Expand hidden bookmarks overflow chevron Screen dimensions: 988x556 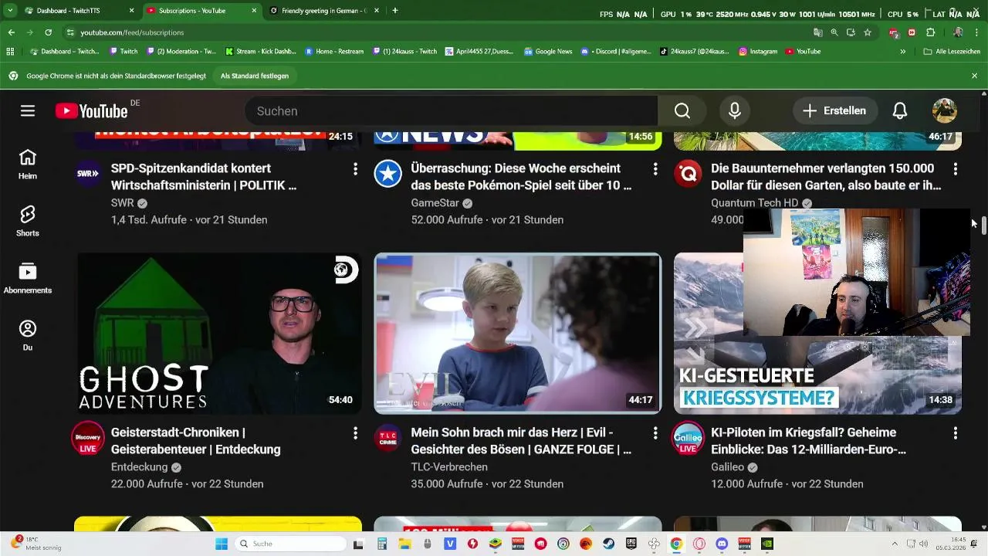click(x=902, y=52)
